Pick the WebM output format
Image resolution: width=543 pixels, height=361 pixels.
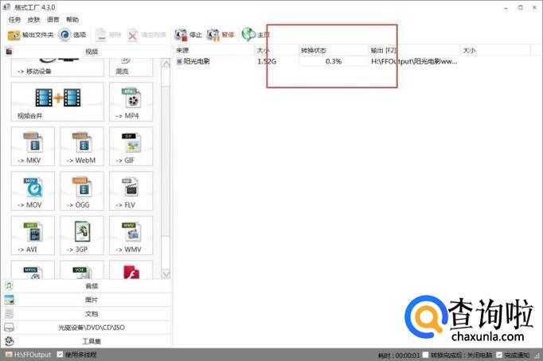80,146
